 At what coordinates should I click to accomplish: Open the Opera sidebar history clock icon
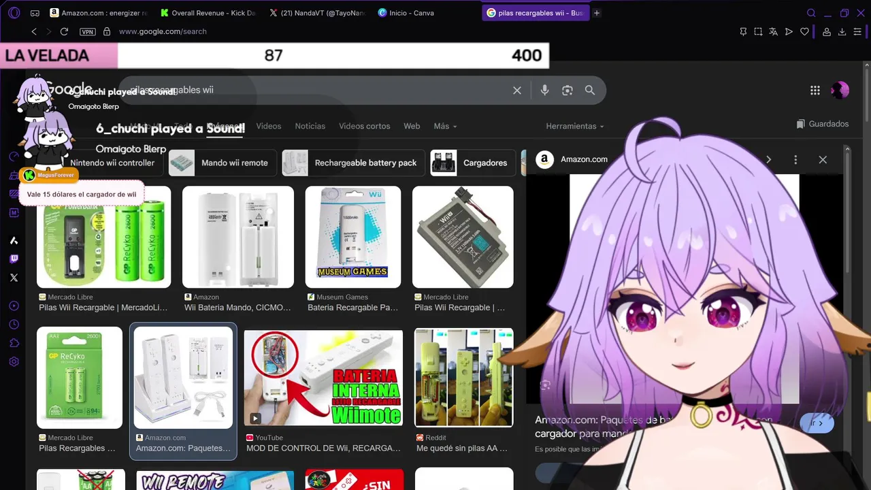point(14,325)
